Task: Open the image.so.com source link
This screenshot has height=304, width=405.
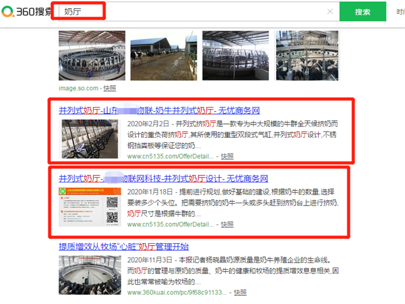Action: tap(78, 88)
